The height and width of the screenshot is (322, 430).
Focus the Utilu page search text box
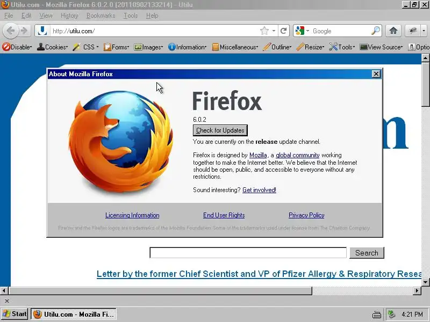pyautogui.click(x=248, y=253)
